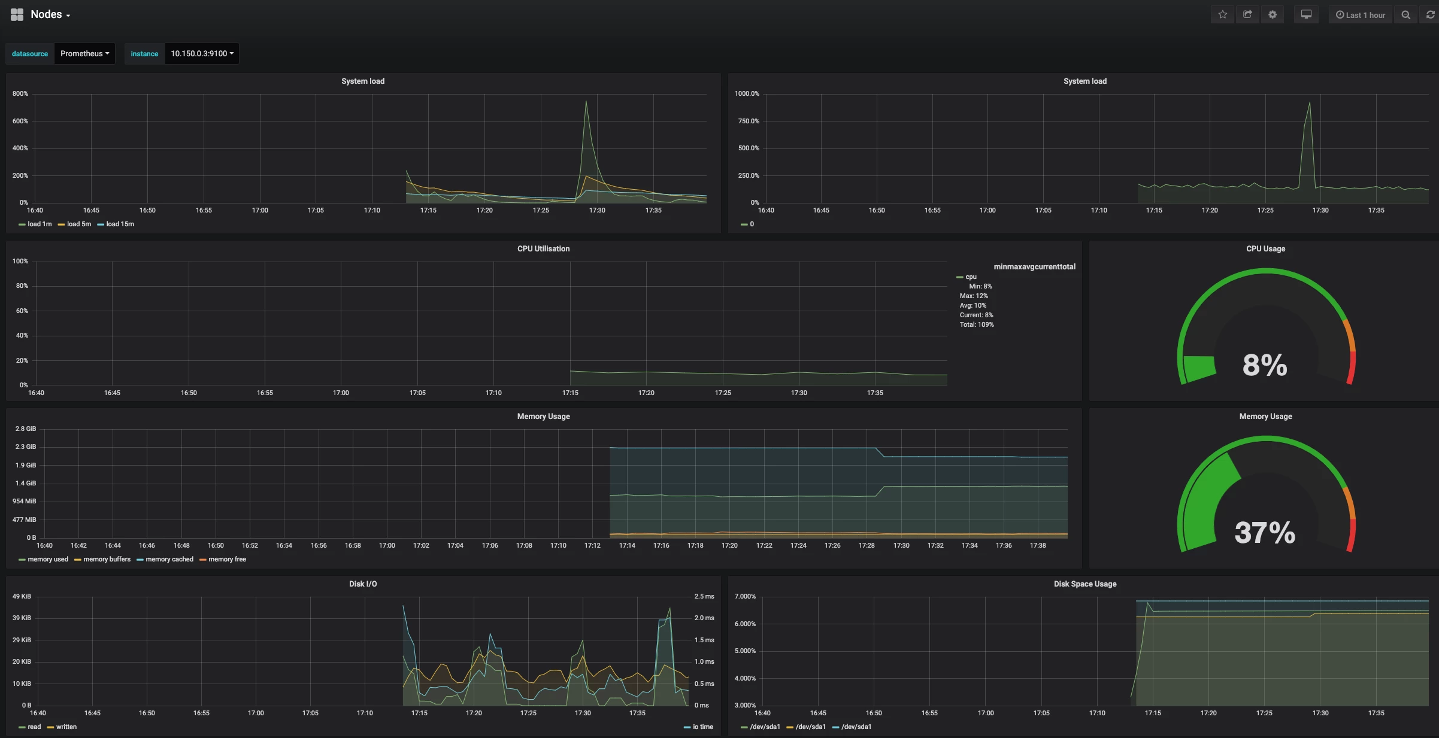Open the 10.150.0.3:9100 instance dropdown

[202, 53]
